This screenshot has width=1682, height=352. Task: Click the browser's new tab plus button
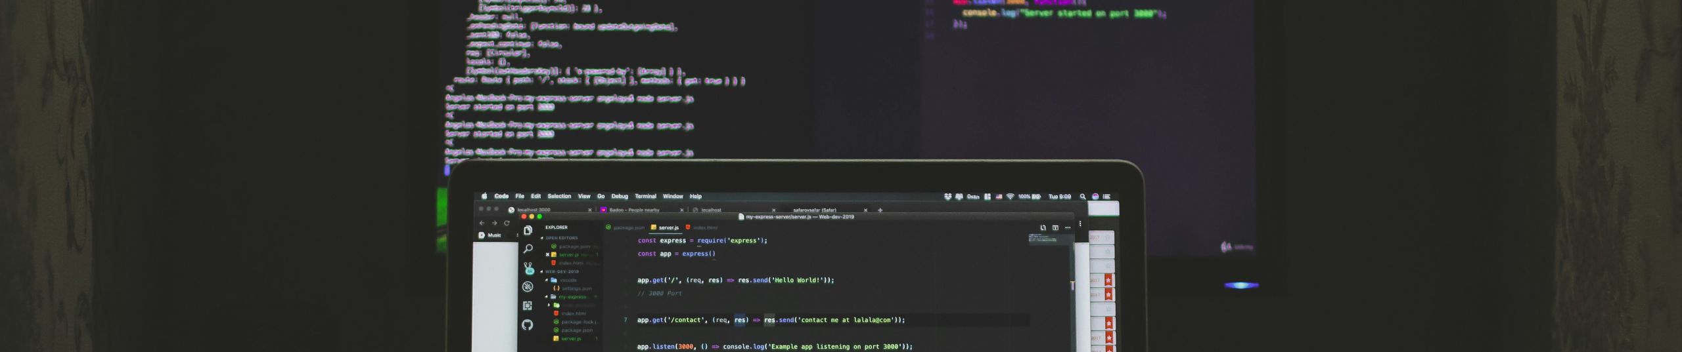(x=880, y=210)
